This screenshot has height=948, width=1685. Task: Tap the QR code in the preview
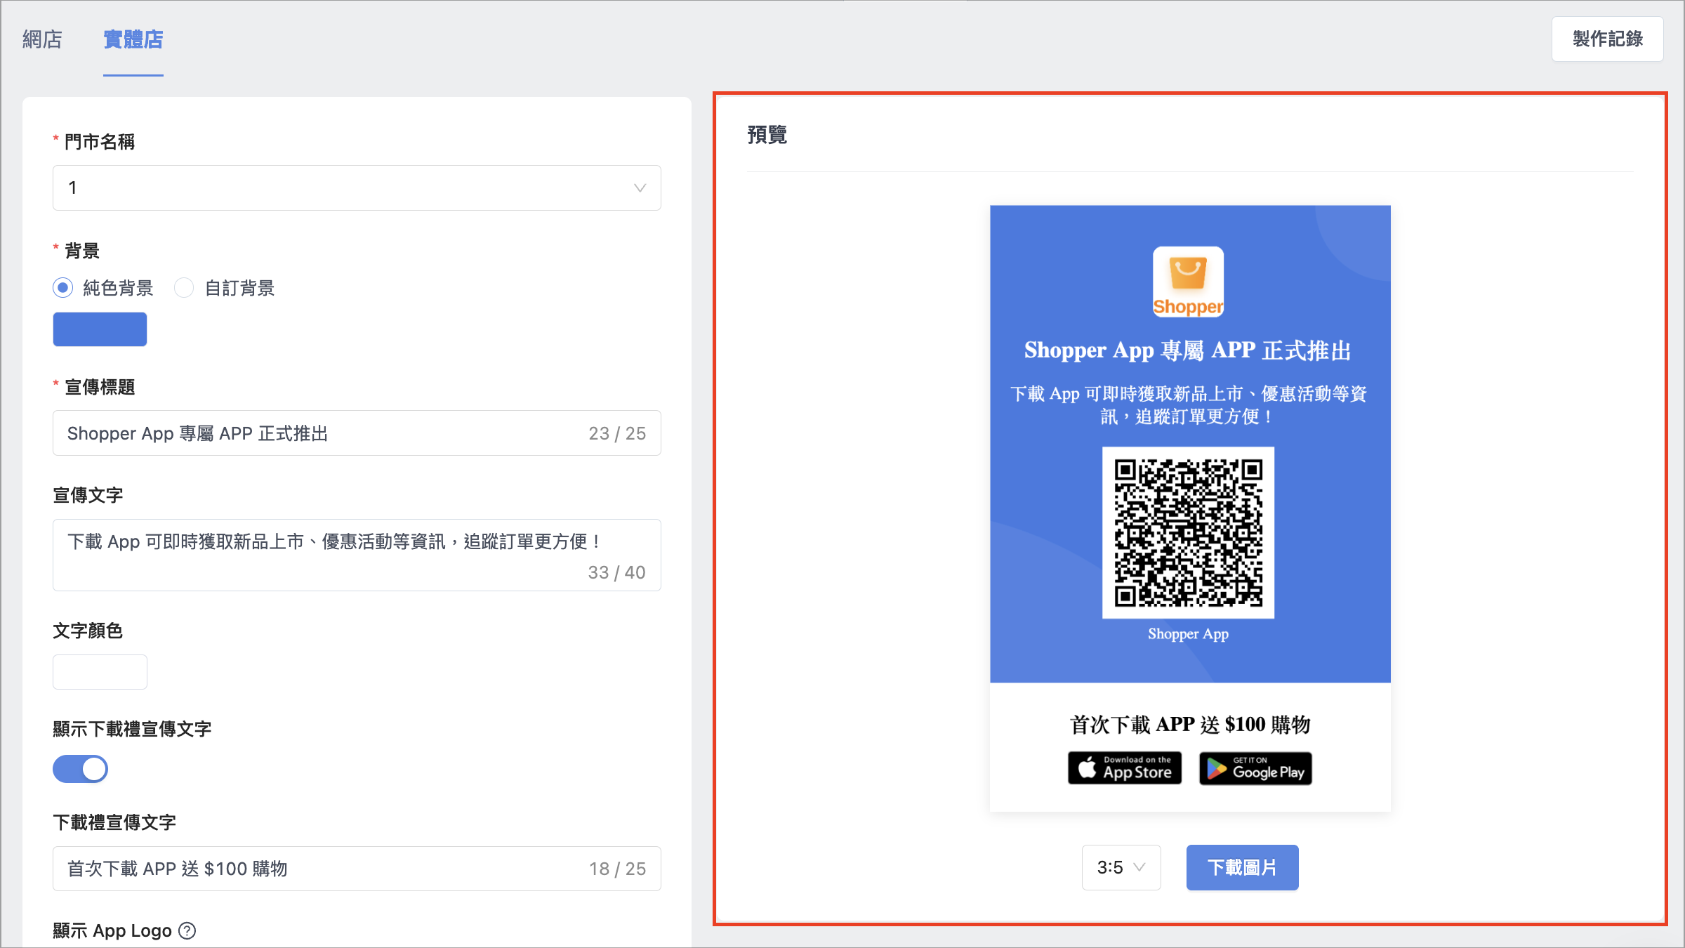click(1188, 533)
